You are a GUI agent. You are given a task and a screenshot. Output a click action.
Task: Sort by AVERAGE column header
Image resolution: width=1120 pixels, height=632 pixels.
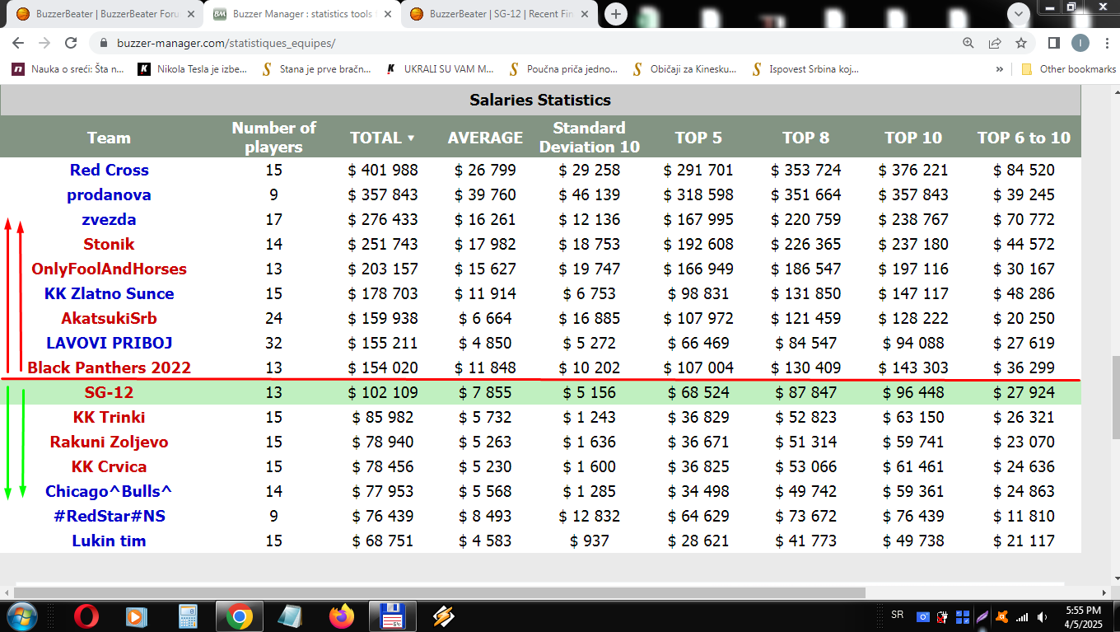point(485,138)
